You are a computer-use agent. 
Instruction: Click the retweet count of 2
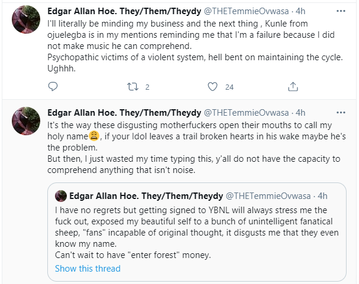pyautogui.click(x=147, y=87)
